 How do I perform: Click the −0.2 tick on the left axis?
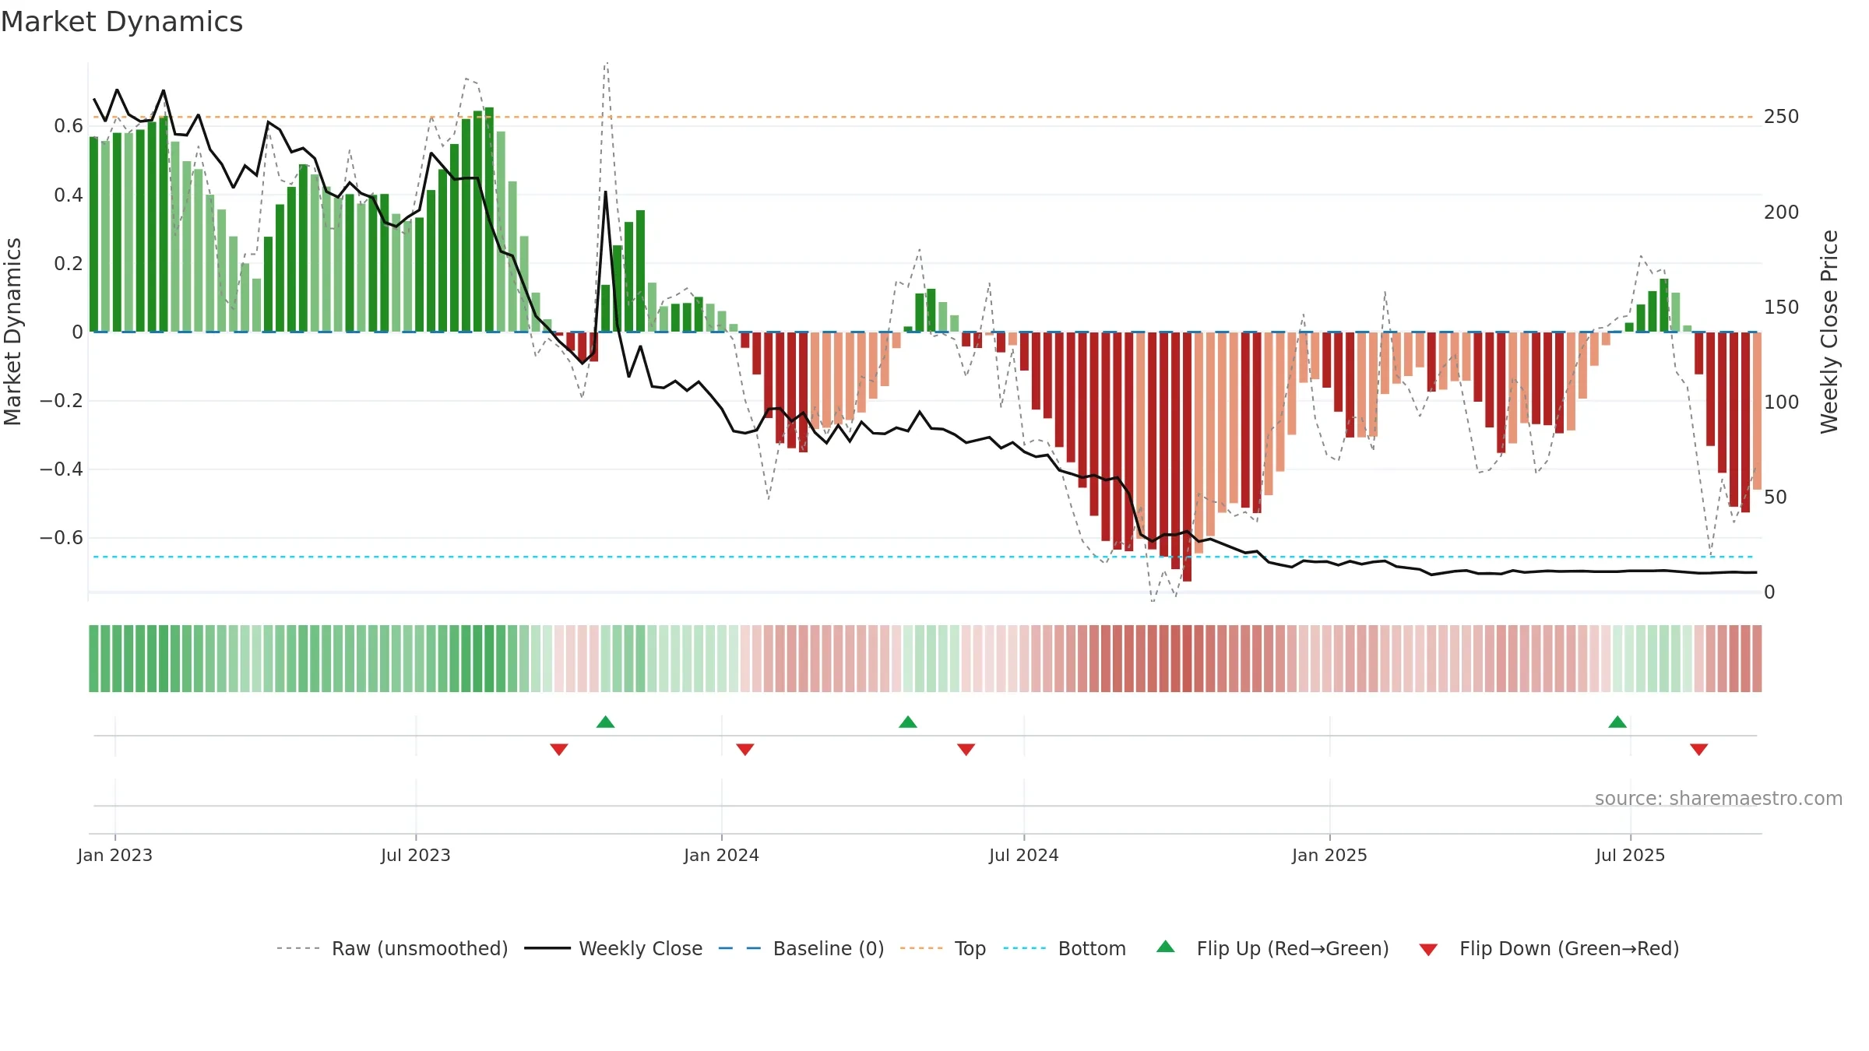tap(62, 401)
